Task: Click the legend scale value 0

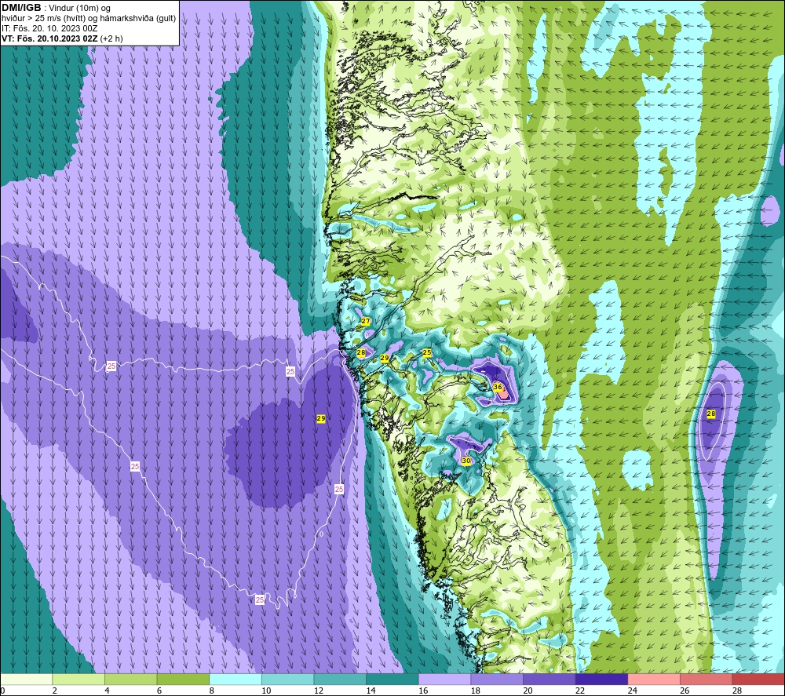Action: (x=2, y=691)
